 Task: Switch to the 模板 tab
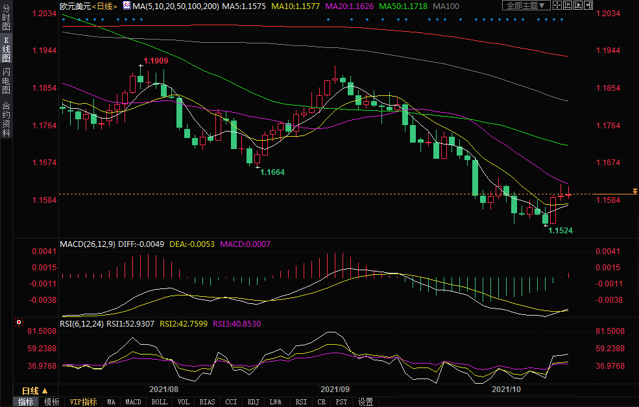point(52,402)
